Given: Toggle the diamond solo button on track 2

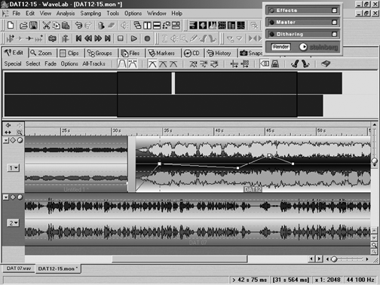Looking at the screenshot, I should click(x=13, y=198).
